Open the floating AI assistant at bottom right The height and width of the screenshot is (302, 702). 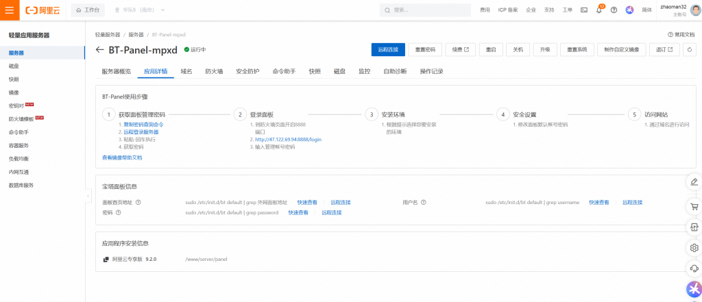694,289
